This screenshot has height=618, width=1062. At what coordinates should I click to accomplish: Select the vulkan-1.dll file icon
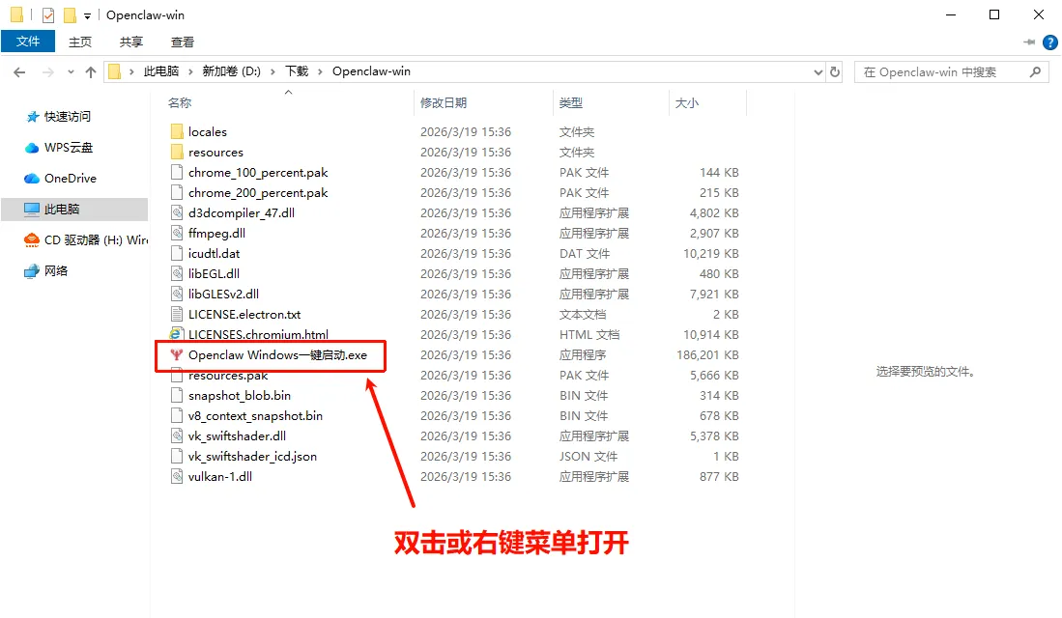[x=177, y=476]
